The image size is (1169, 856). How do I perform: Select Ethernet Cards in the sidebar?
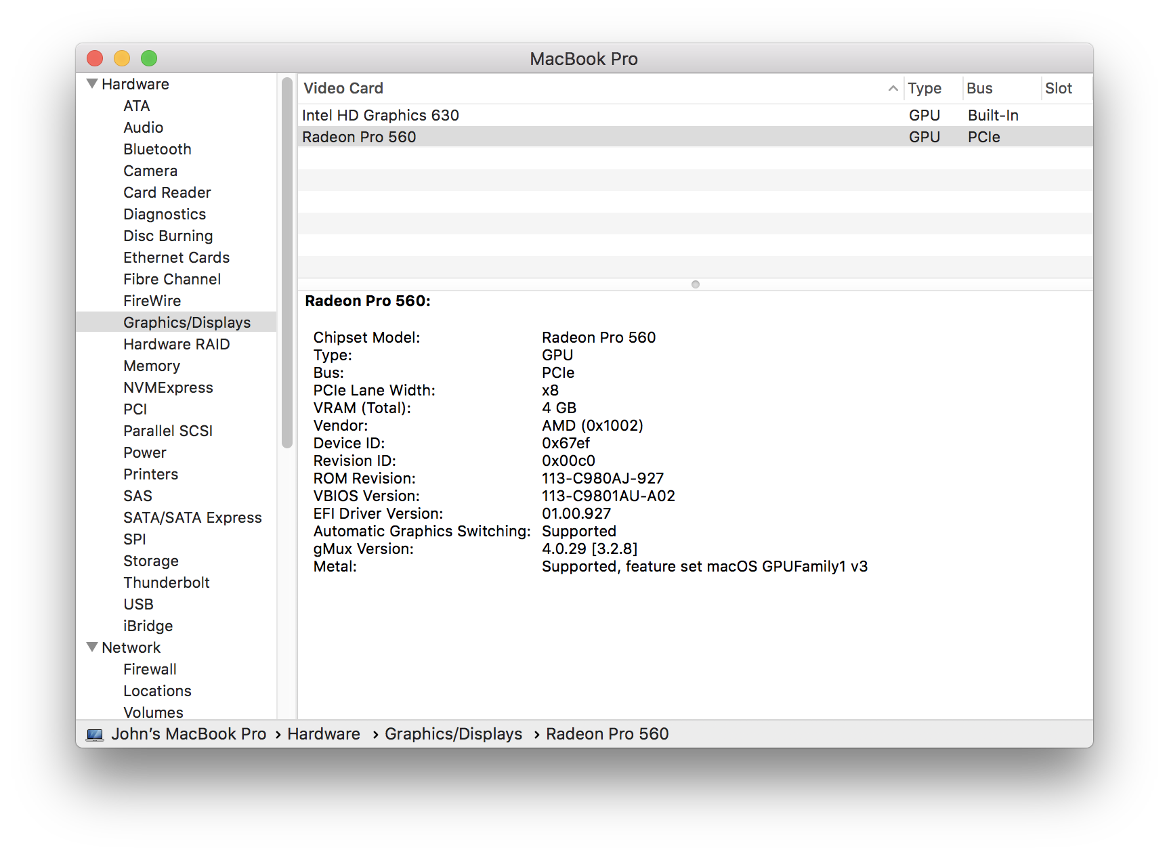click(177, 257)
